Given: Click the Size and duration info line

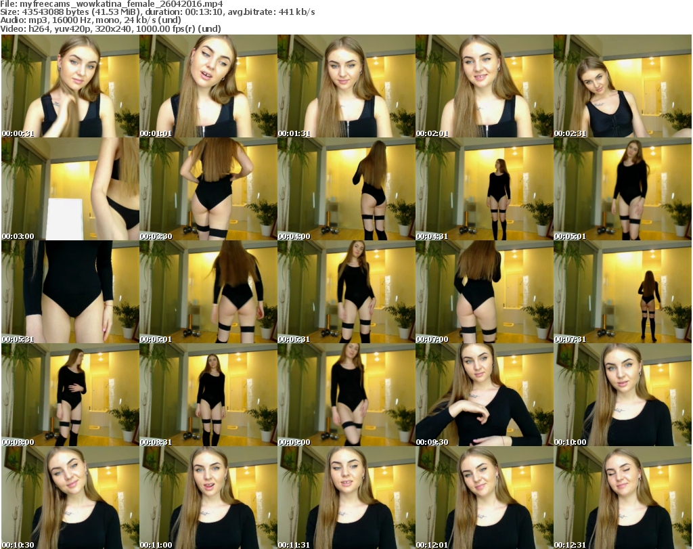Looking at the screenshot, I should click(x=157, y=12).
